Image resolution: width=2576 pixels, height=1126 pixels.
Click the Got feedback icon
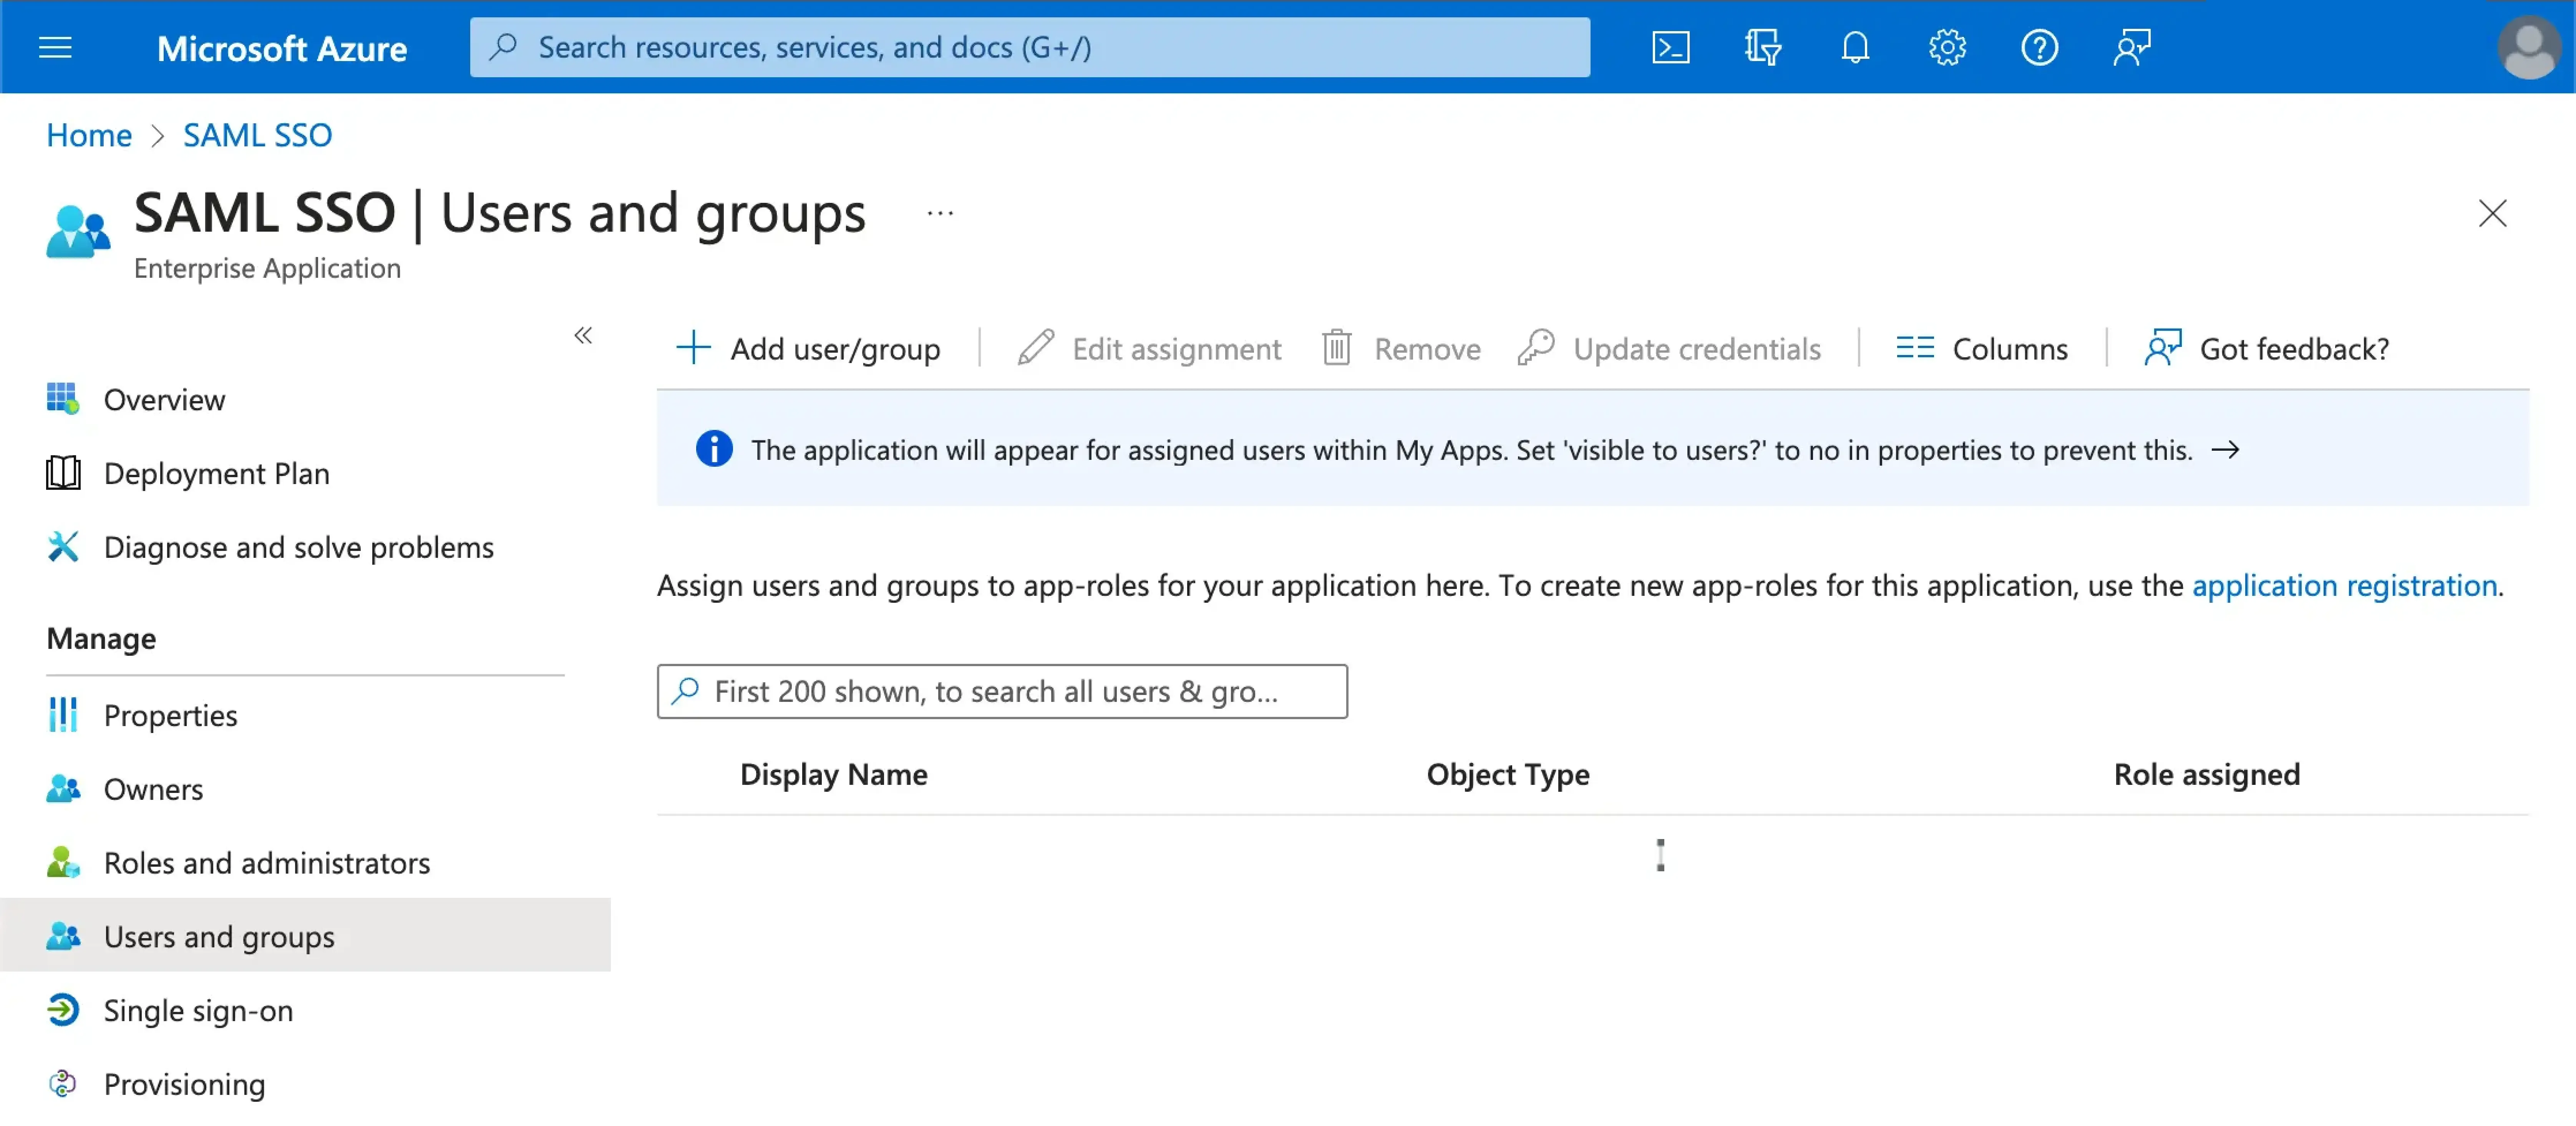(2160, 347)
